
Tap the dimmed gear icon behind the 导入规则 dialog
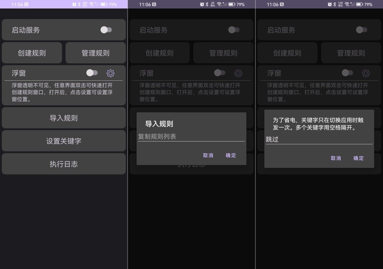(238, 73)
